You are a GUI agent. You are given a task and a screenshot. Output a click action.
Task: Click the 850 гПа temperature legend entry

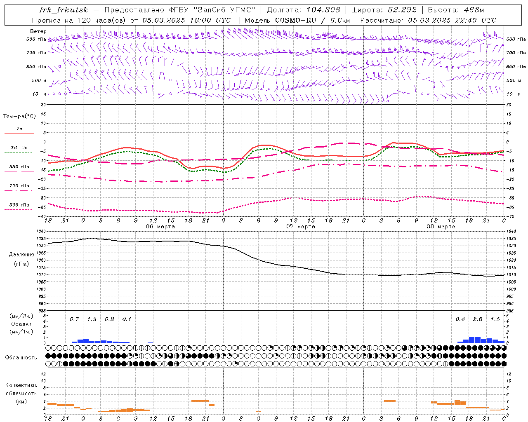19,167
